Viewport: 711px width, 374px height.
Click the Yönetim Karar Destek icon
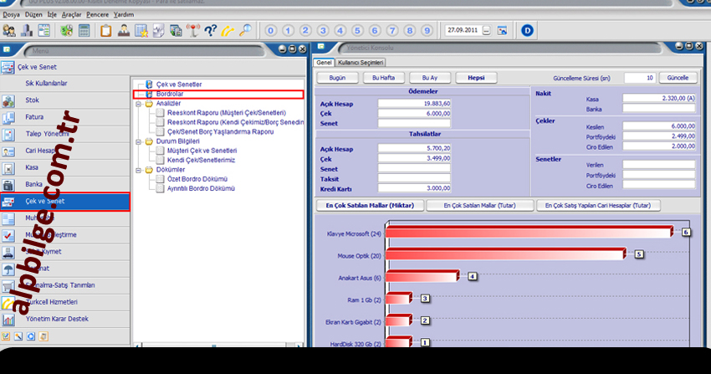click(x=9, y=319)
